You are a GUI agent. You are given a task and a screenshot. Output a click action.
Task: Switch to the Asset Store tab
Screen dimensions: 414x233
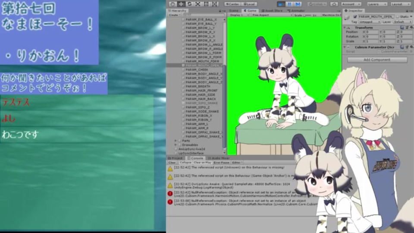click(x=272, y=11)
